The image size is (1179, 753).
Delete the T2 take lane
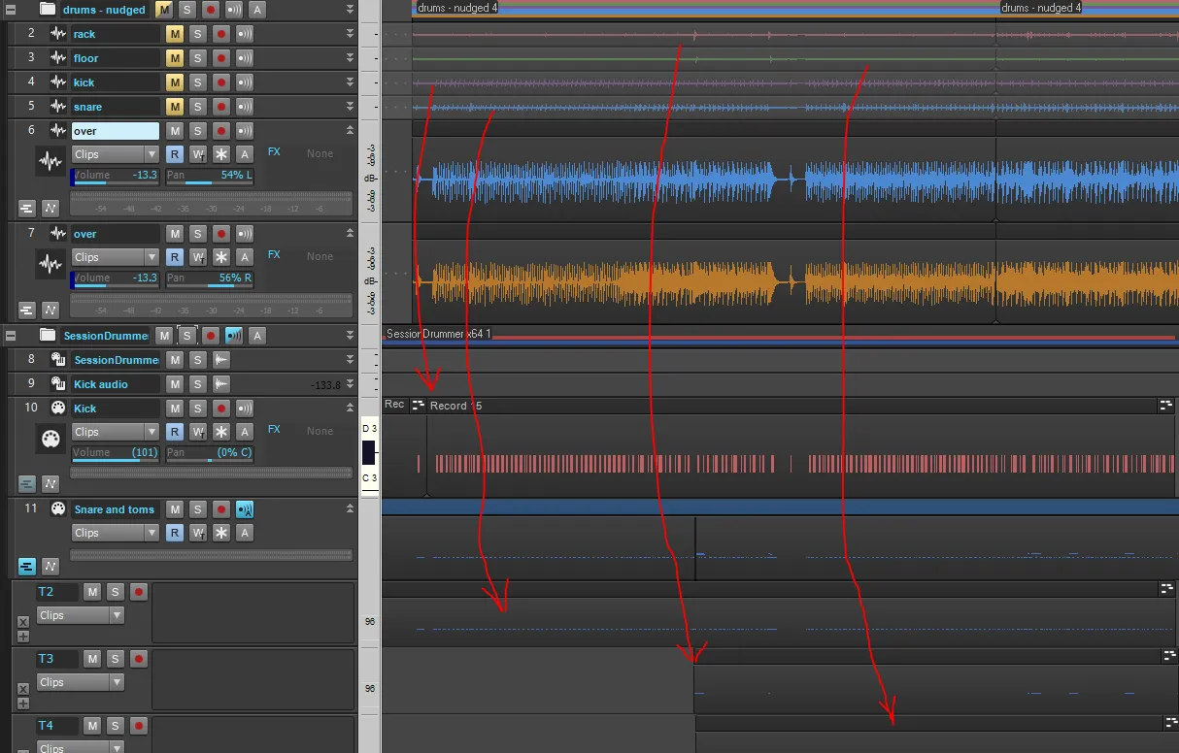pyautogui.click(x=23, y=622)
